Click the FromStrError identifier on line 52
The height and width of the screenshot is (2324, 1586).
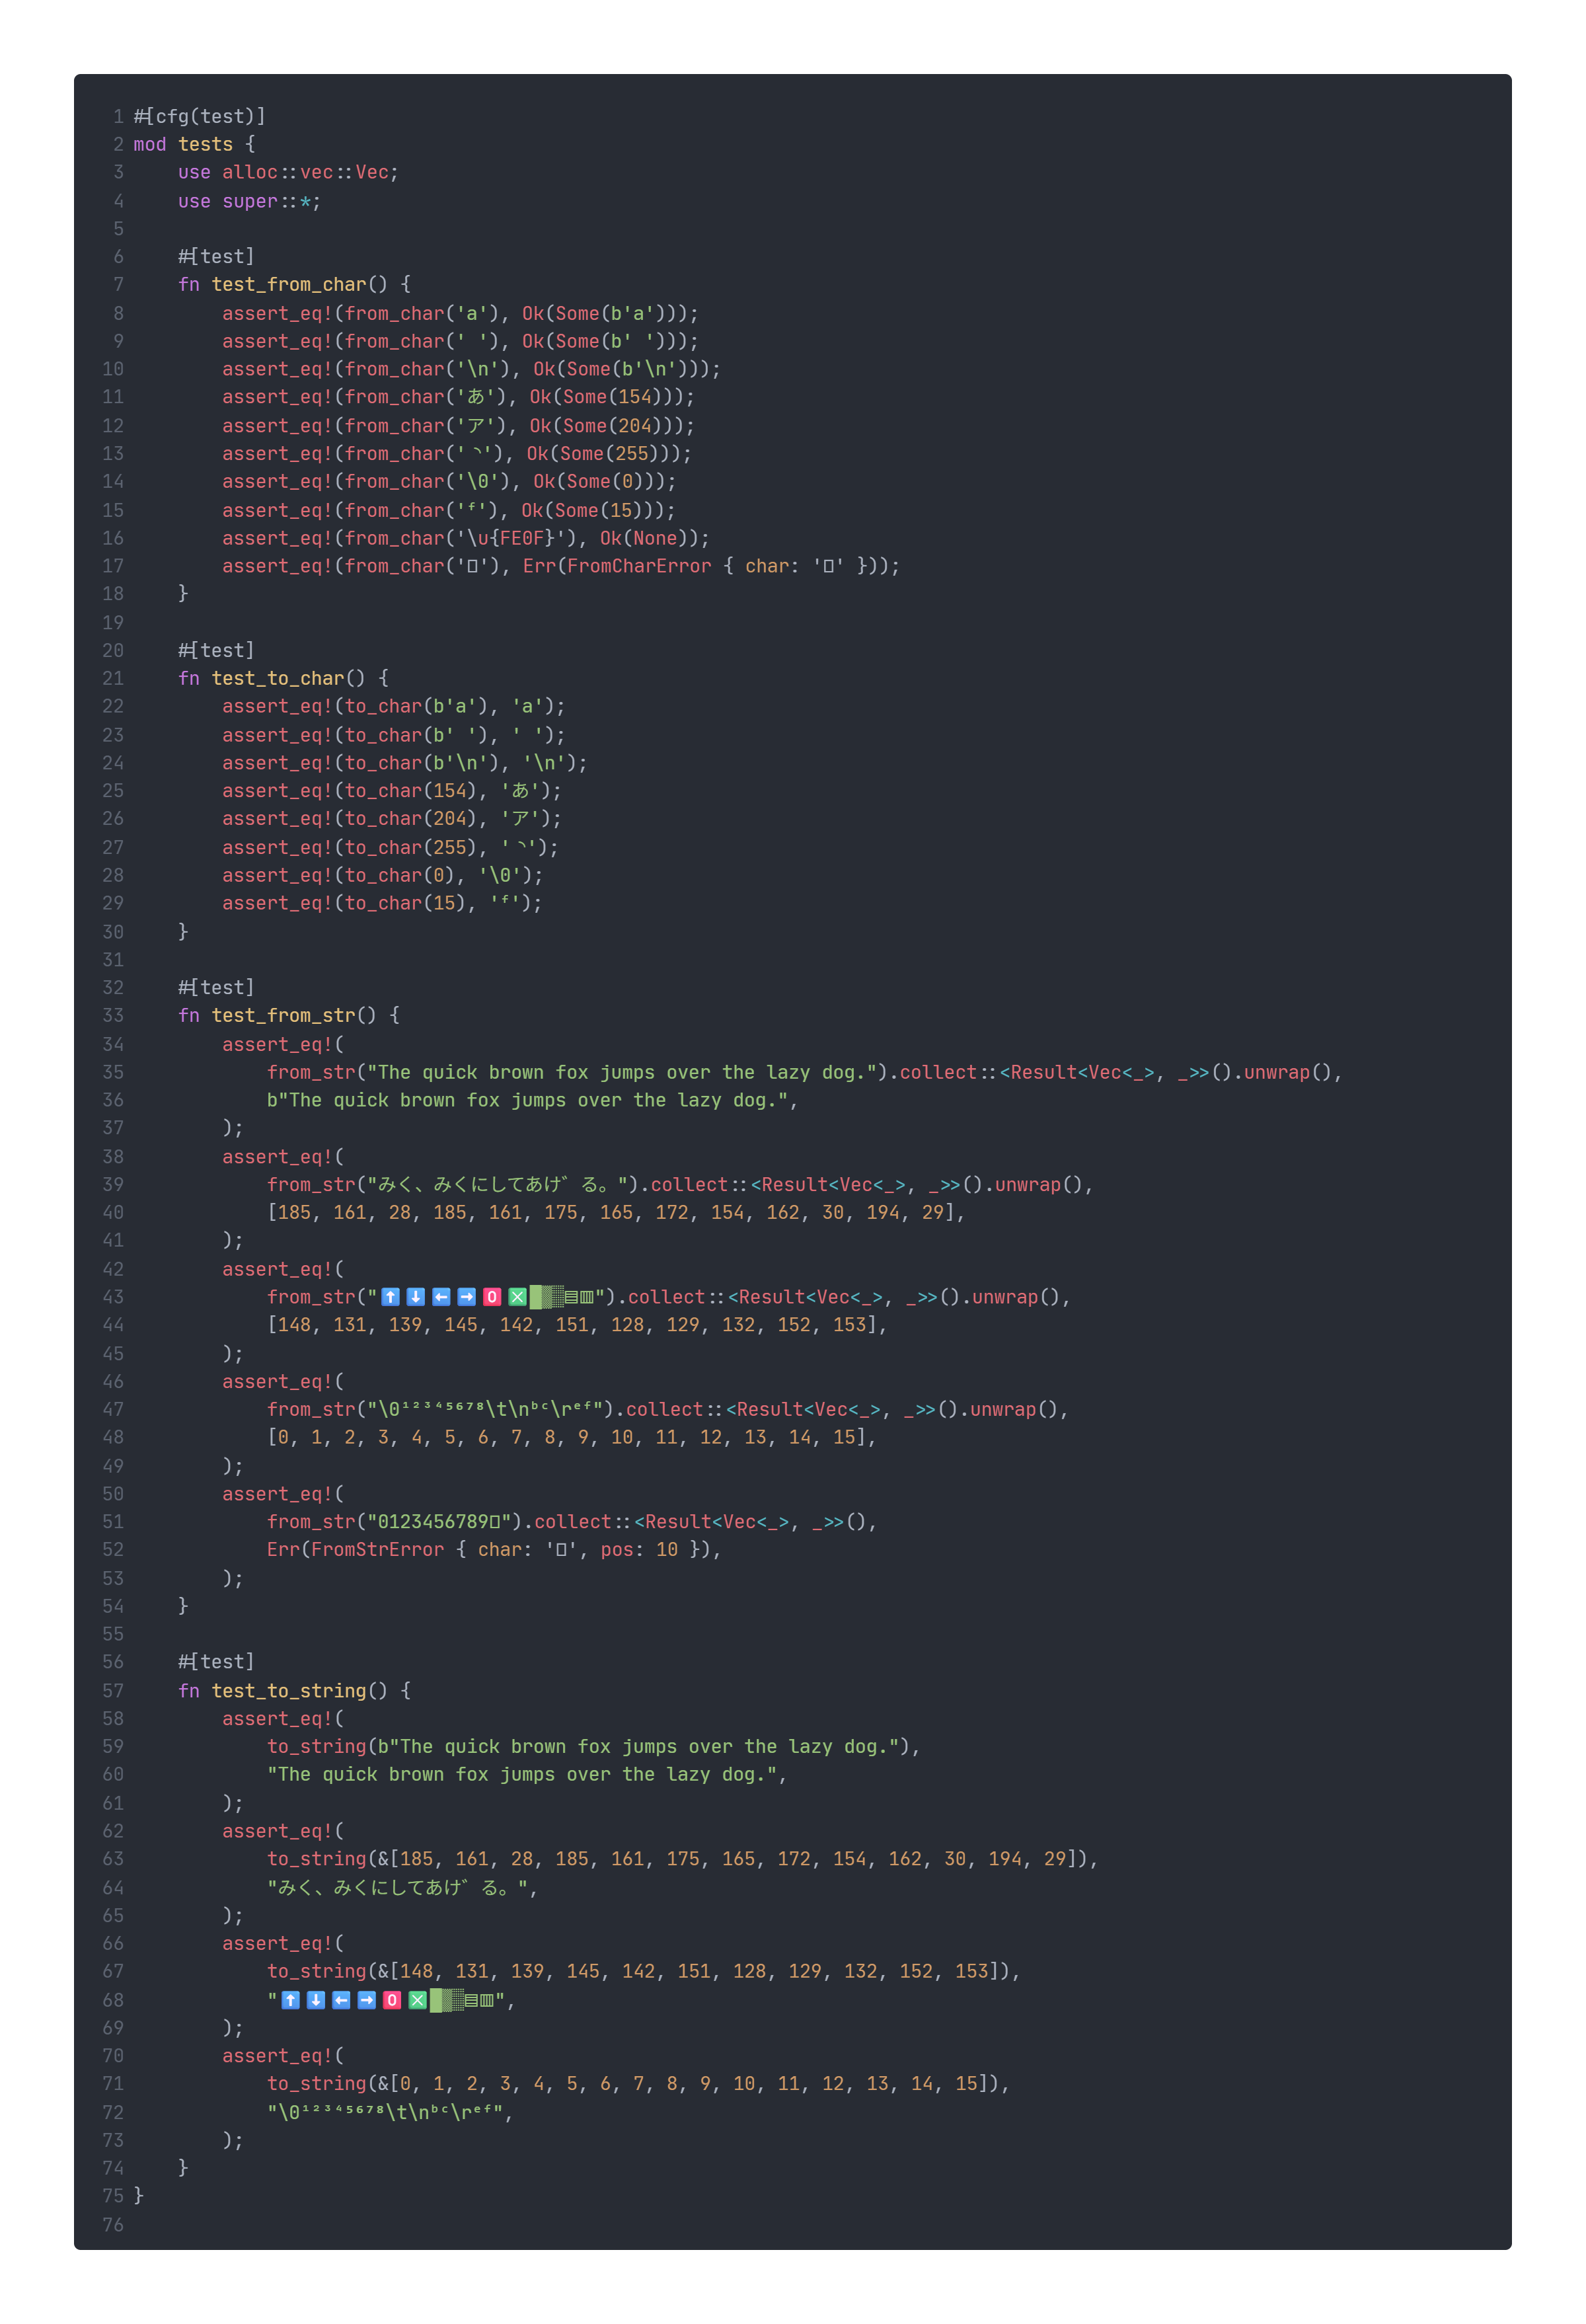tap(377, 1550)
